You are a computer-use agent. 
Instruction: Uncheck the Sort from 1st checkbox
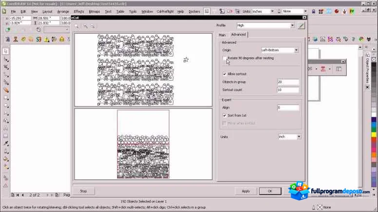pyautogui.click(x=225, y=116)
